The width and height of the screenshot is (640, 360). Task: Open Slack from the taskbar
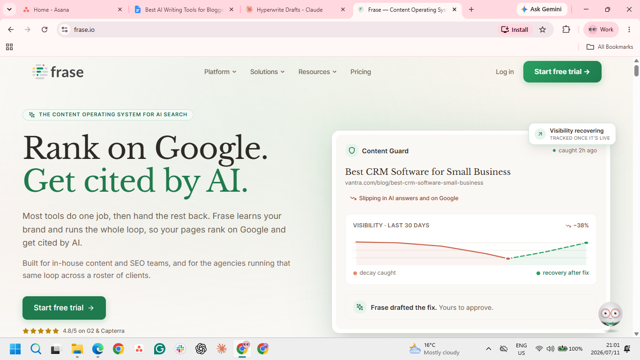[x=180, y=349]
